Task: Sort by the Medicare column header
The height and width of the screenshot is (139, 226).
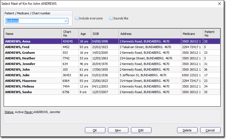Action: point(192,34)
